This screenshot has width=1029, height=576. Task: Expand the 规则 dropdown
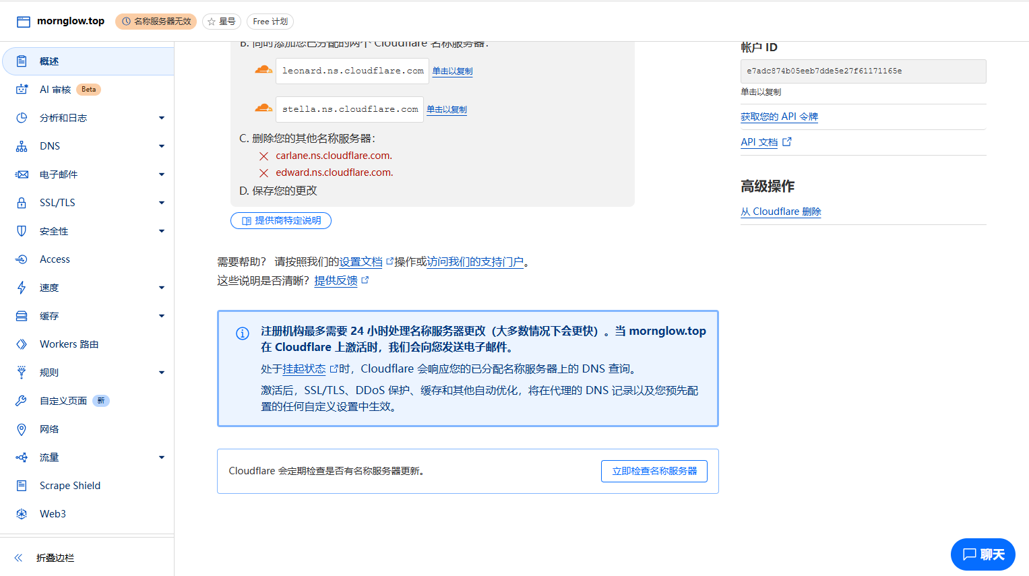[162, 372]
